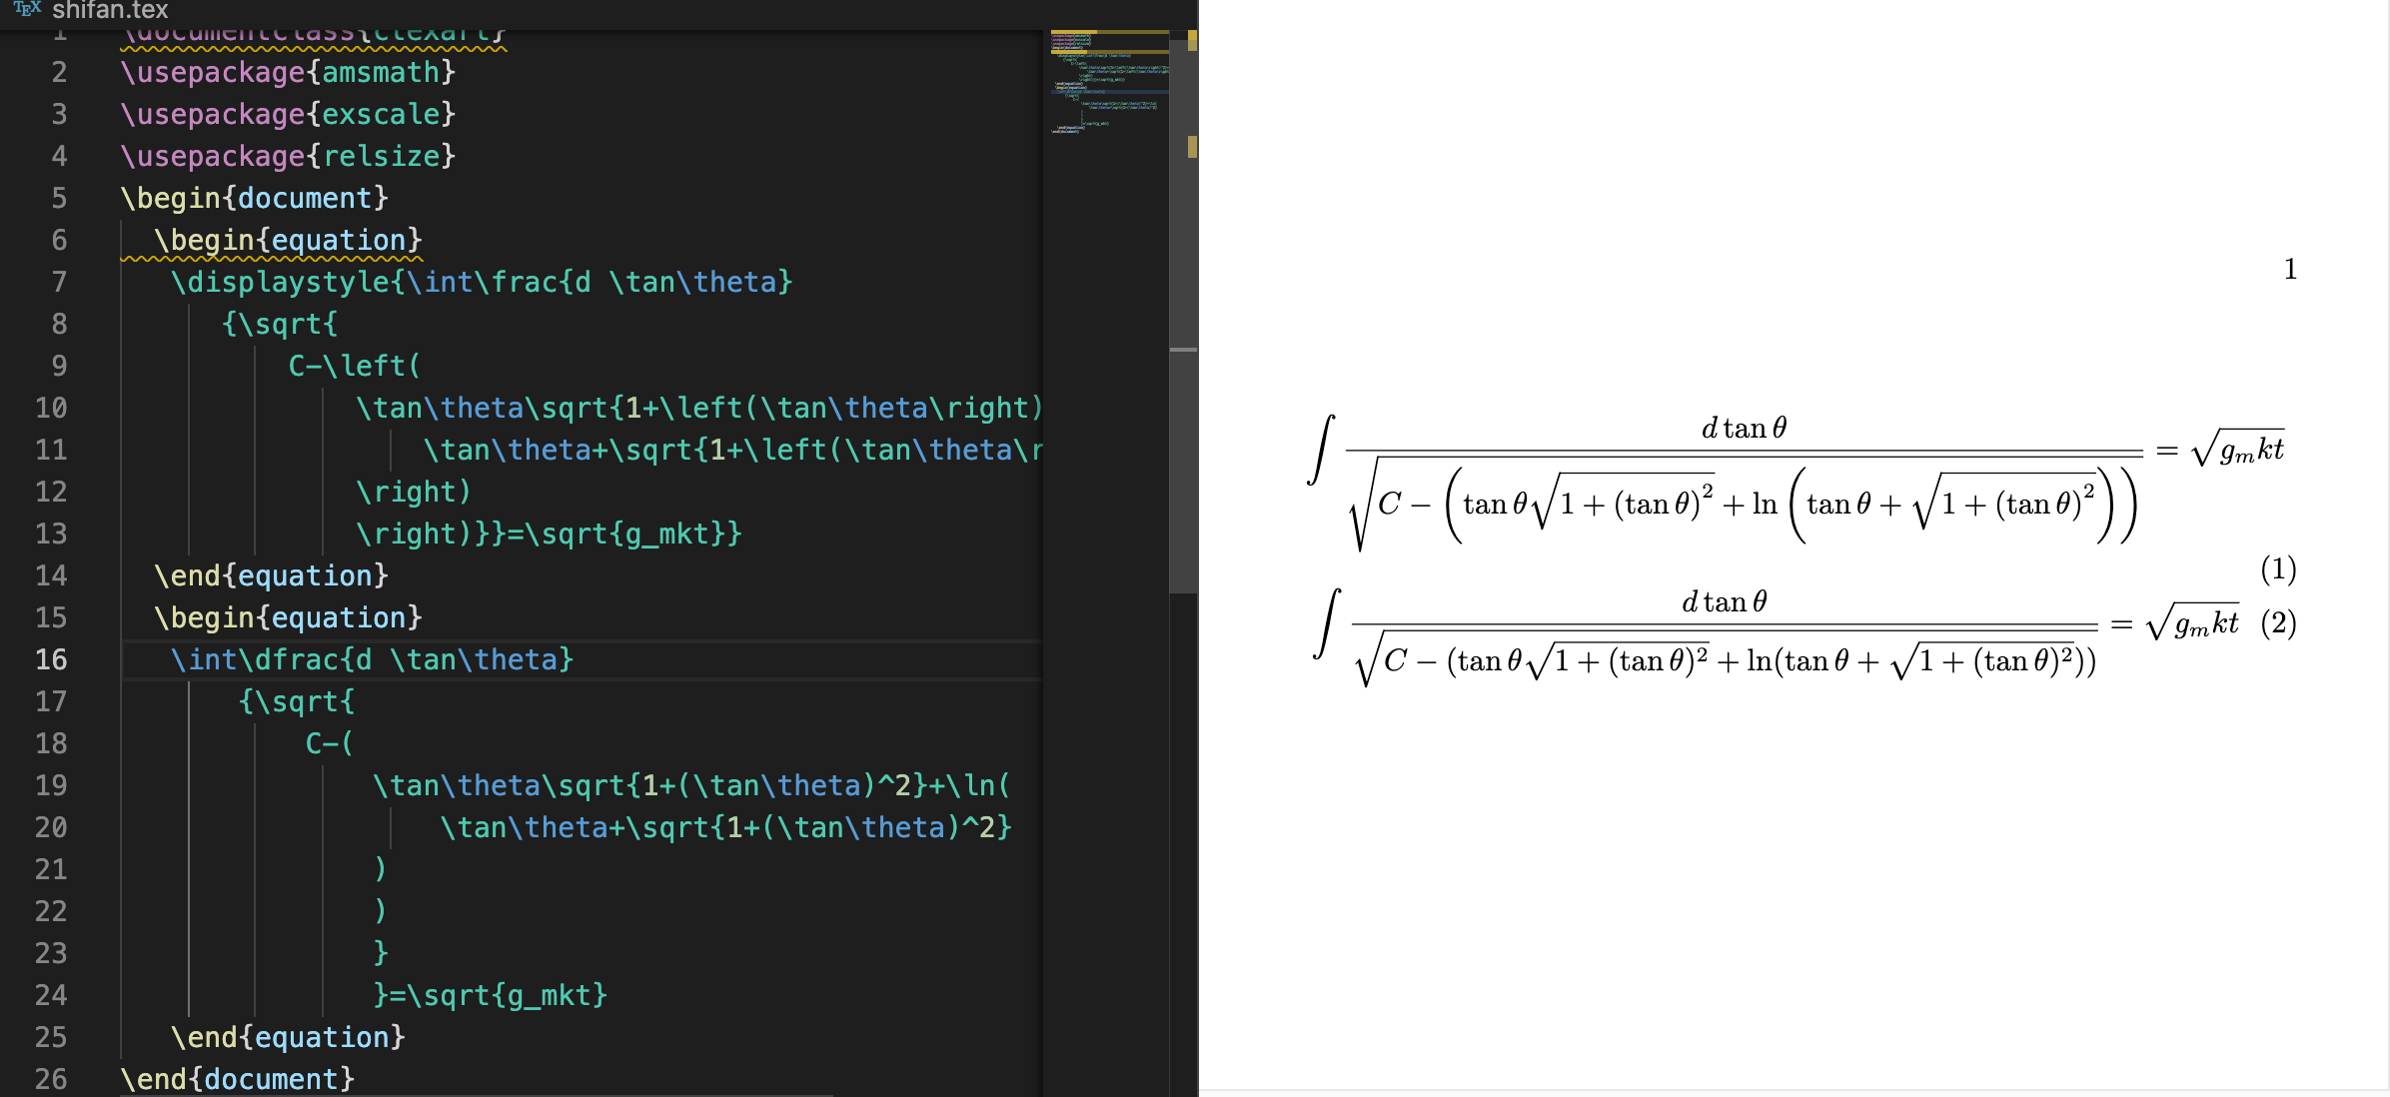The height and width of the screenshot is (1097, 2390).
Task: Click first equation's integral sign in preview
Action: click(x=1322, y=450)
